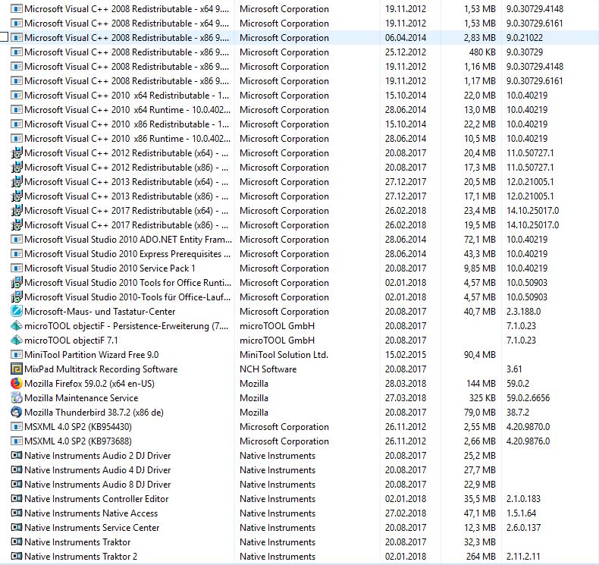Screen dimensions: 599x565
Task: Select the Native Instruments Traktor row sized 32,3 MB
Action: (x=77, y=542)
